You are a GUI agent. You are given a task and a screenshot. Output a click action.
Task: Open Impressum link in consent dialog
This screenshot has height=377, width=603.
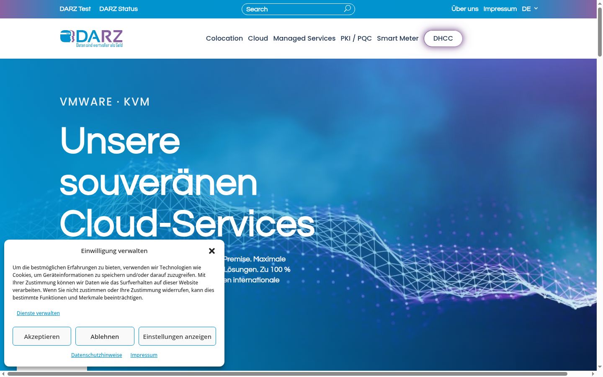(x=144, y=355)
